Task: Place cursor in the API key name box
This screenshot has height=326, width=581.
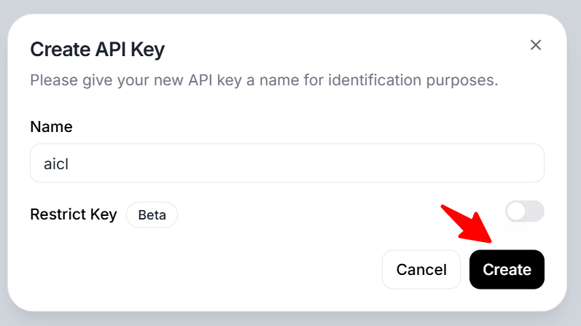Action: 287,163
